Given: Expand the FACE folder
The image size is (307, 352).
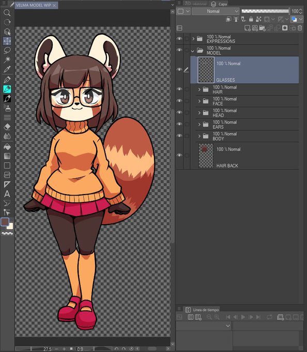Looking at the screenshot, I should point(199,101).
